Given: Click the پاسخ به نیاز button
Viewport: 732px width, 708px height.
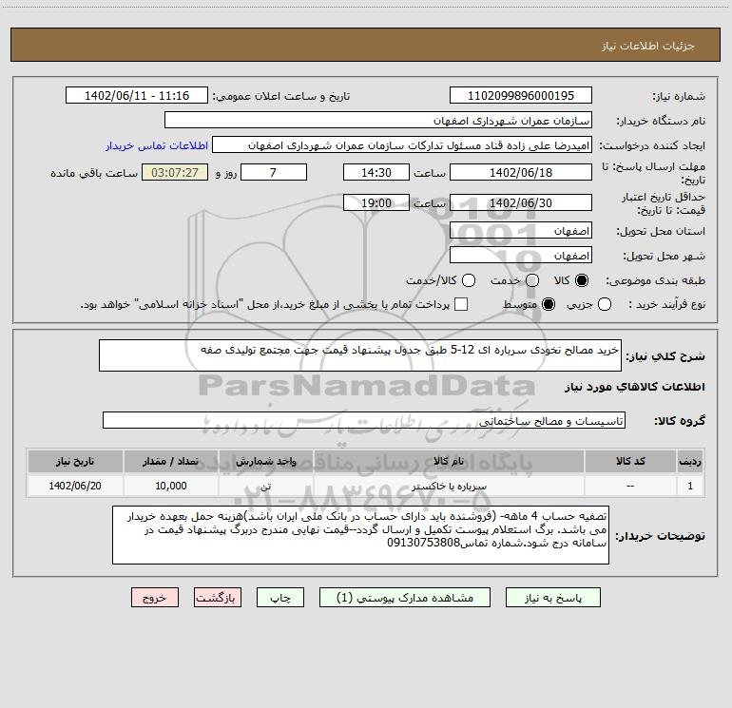Looking at the screenshot, I should point(552,598).
